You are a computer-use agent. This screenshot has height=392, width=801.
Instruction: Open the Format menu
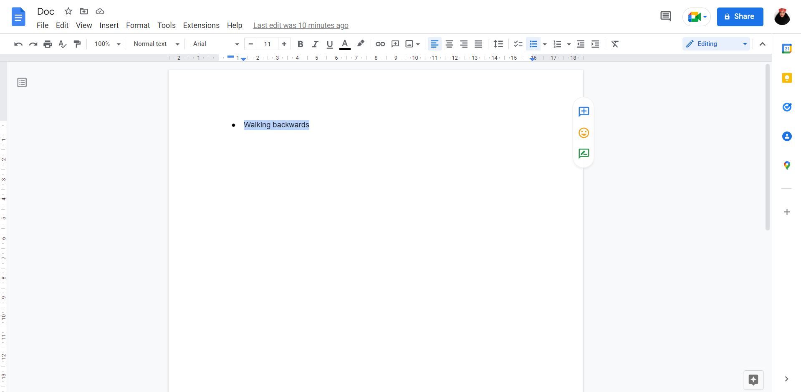tap(138, 25)
